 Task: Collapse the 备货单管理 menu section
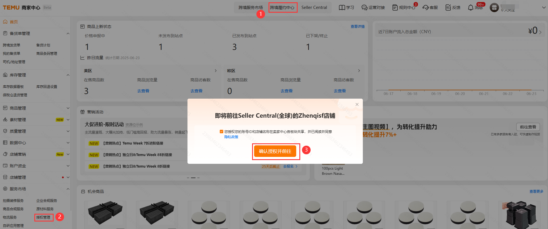68,33
